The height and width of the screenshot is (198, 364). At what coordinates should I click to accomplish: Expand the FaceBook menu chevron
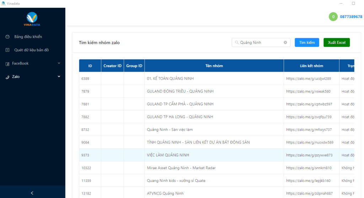(x=59, y=63)
